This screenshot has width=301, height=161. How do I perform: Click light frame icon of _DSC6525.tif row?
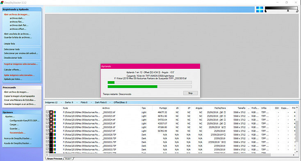coord(51,123)
